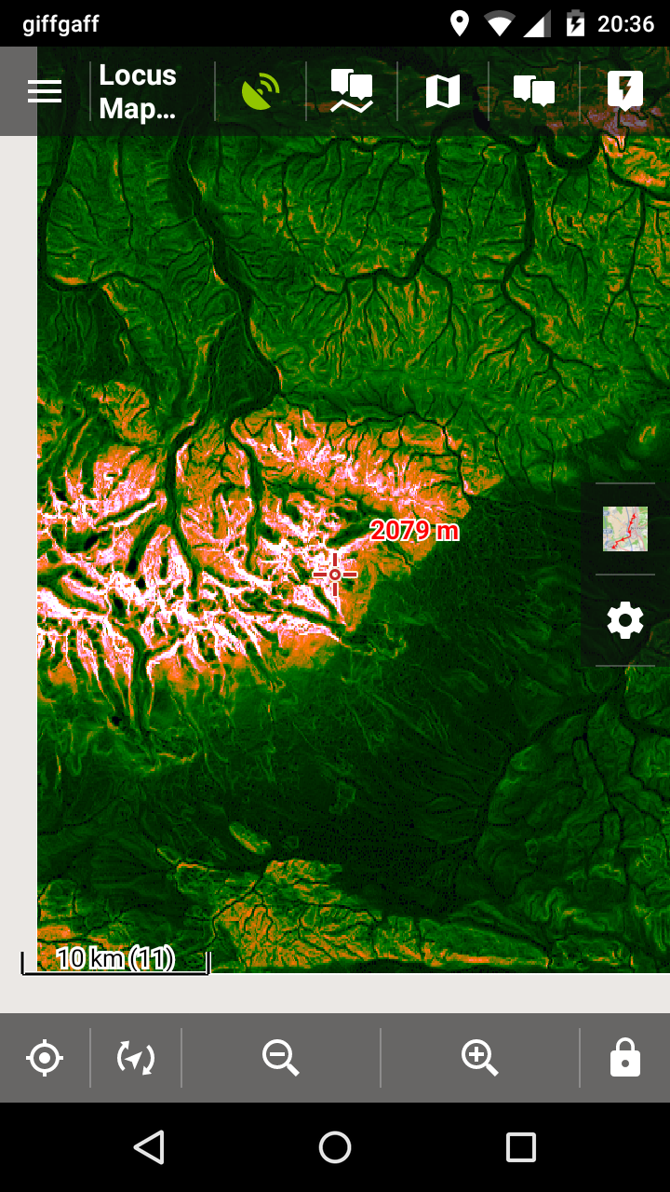Tap the Android back button

[149, 1147]
